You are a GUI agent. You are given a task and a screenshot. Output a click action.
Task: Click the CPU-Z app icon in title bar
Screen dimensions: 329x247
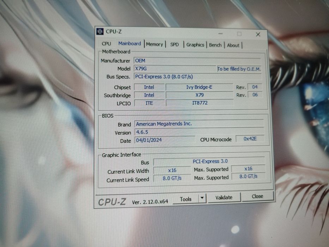(x=100, y=31)
